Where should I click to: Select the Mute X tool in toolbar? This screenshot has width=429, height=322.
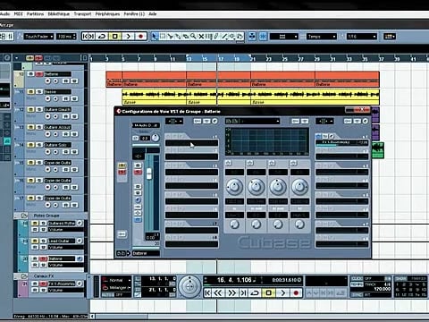(201, 37)
